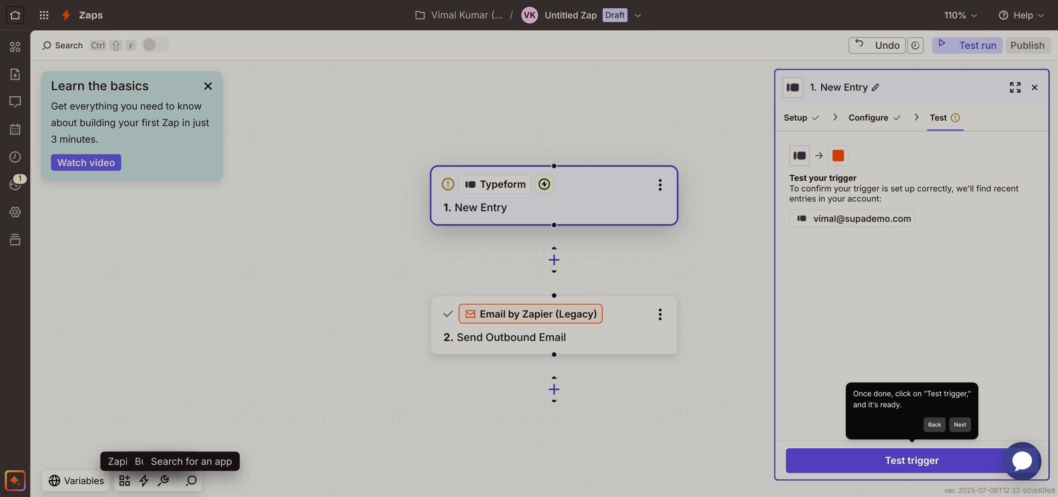Click the Typeform app icon in panel header

pyautogui.click(x=793, y=87)
